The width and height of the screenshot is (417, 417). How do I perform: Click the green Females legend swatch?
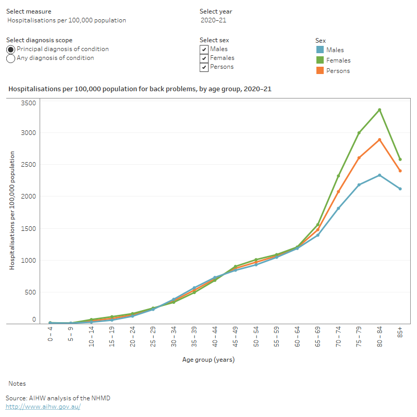(320, 60)
